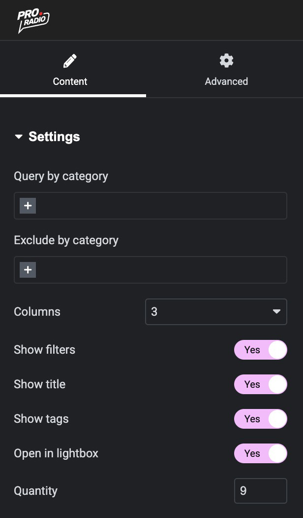Click the Pro Radio logo
Viewport: 303px width, 518px height.
pyautogui.click(x=33, y=21)
